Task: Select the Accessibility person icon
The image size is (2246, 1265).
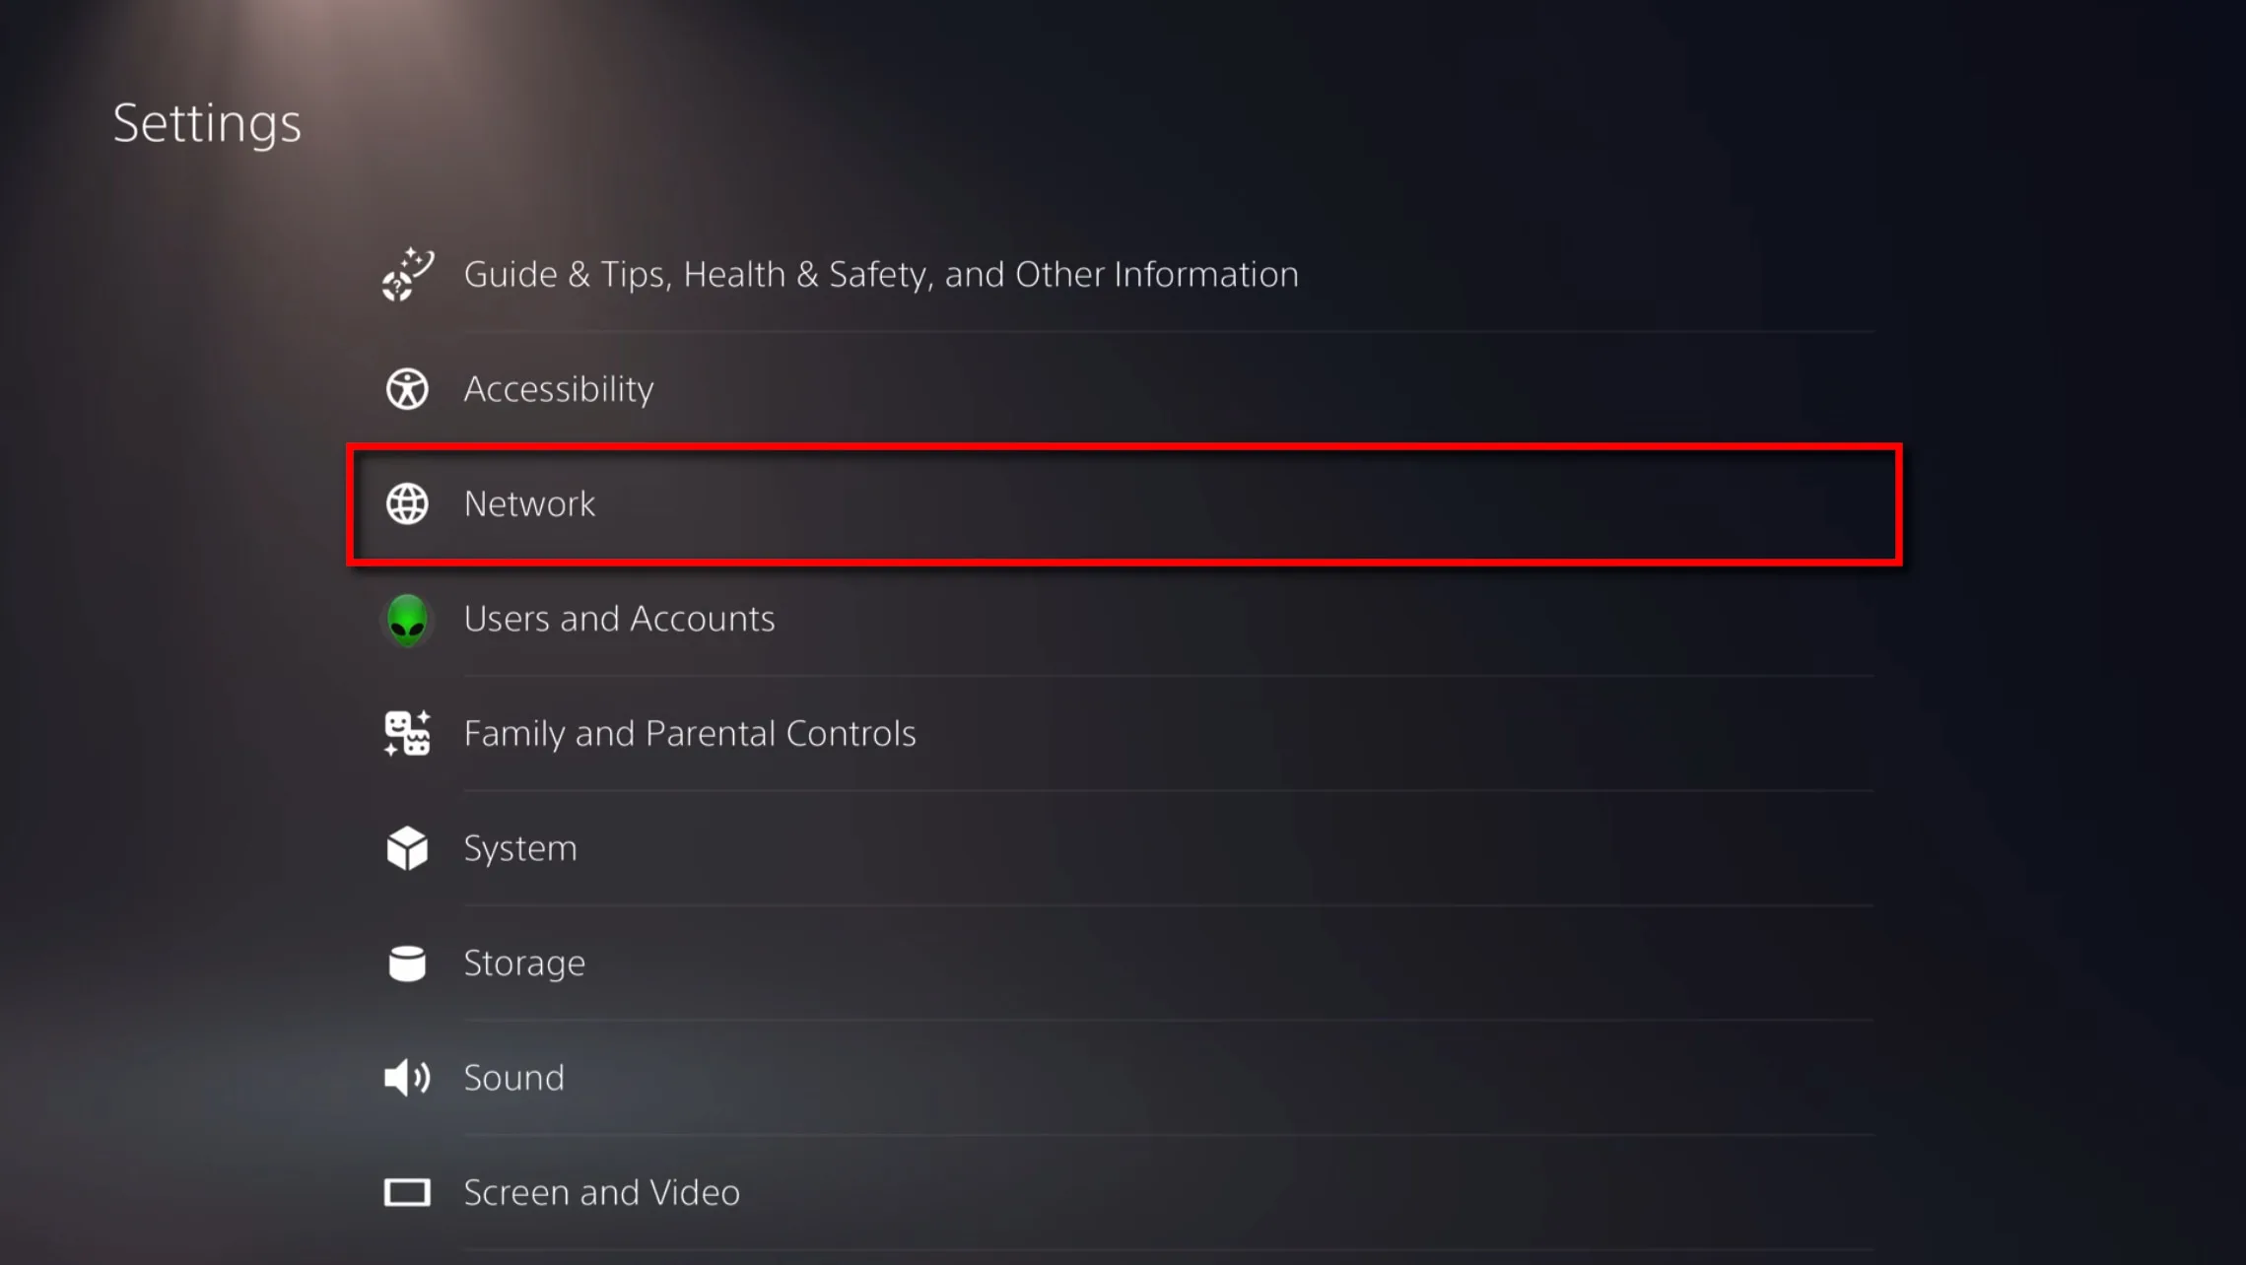Action: tap(405, 388)
